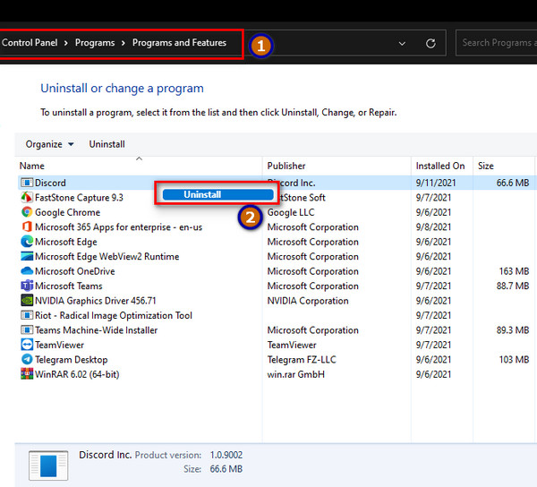This screenshot has width=537, height=487.
Task: Click Uninstall in the toolbar
Action: coord(107,144)
